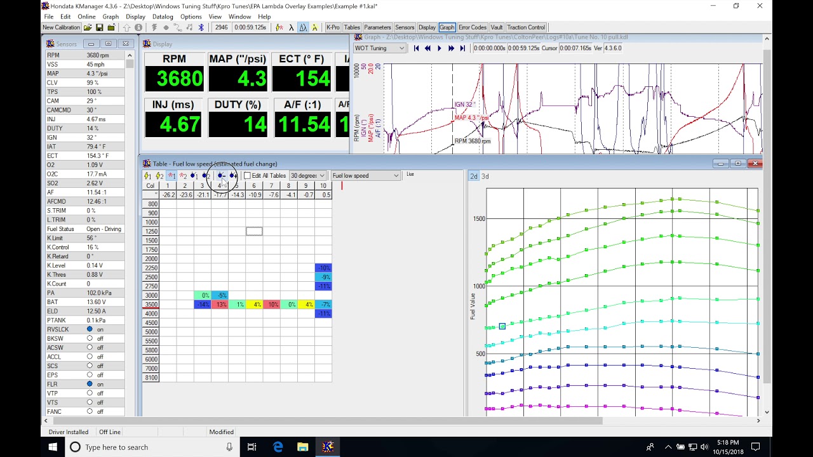Screen dimensions: 813x457
Task: Click the upload-to-ECU arrow icon
Action: (x=126, y=27)
